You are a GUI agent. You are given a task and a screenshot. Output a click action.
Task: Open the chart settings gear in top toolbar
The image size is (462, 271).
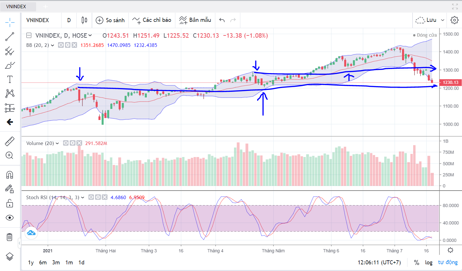click(x=454, y=20)
